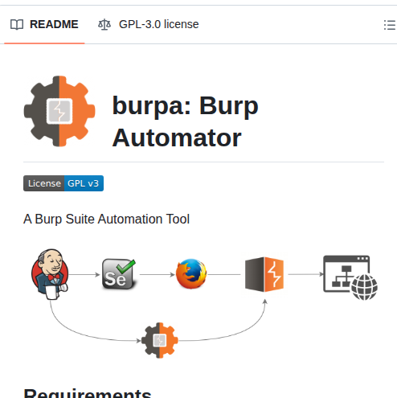Click the large burpa gear logo
The height and width of the screenshot is (398, 397).
[59, 111]
